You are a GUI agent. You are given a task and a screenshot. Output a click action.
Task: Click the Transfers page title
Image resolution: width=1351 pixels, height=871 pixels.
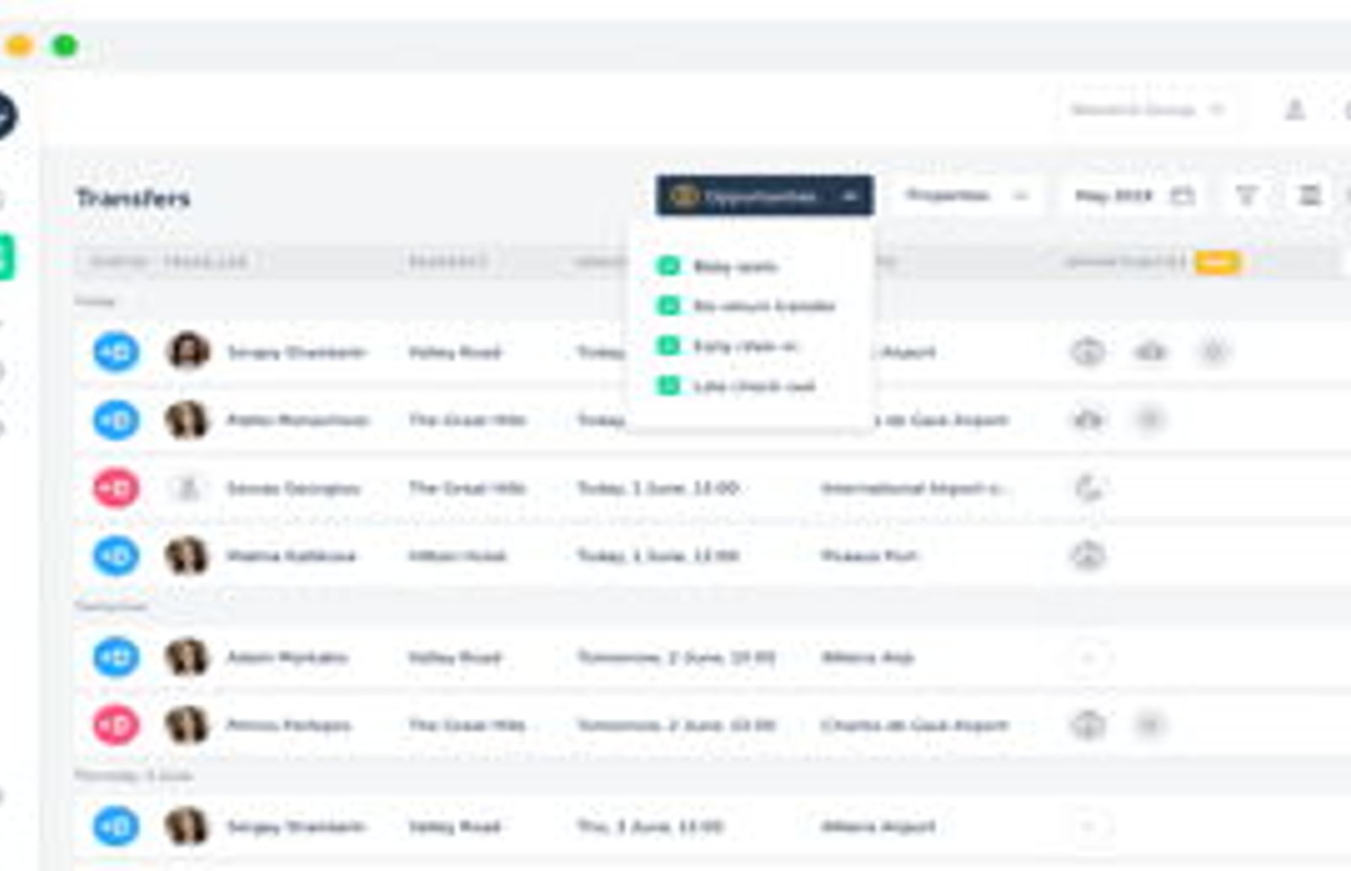click(133, 198)
